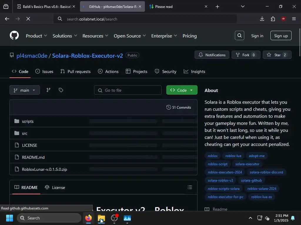Stop page loading with the X button
Image resolution: width=301 pixels, height=225 pixels.
pyautogui.click(x=28, y=19)
